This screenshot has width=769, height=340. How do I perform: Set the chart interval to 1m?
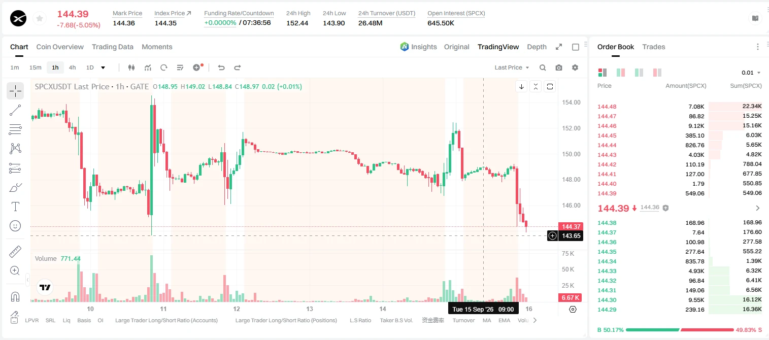(15, 67)
